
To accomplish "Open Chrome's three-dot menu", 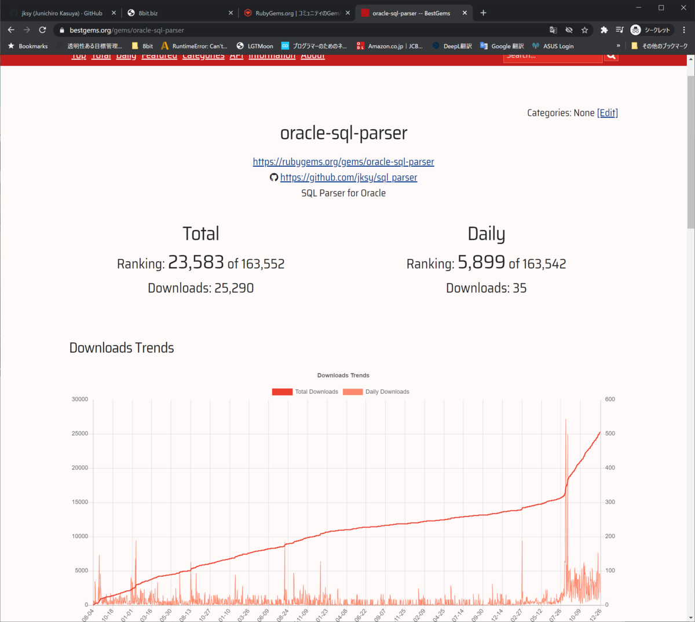I will coord(685,30).
